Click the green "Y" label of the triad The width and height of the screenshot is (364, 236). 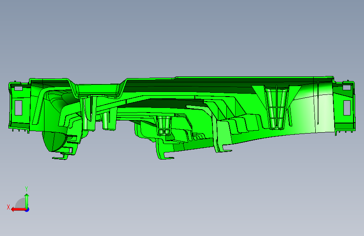tap(26, 189)
